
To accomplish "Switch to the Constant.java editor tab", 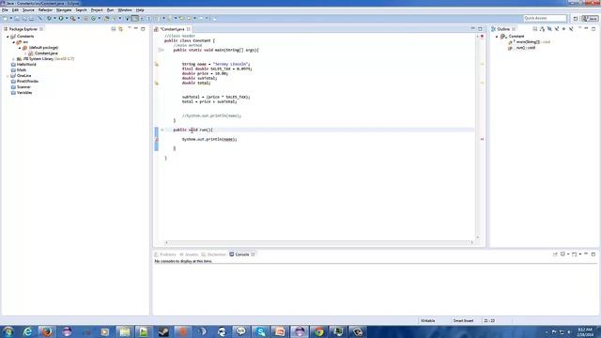I will click(x=172, y=29).
